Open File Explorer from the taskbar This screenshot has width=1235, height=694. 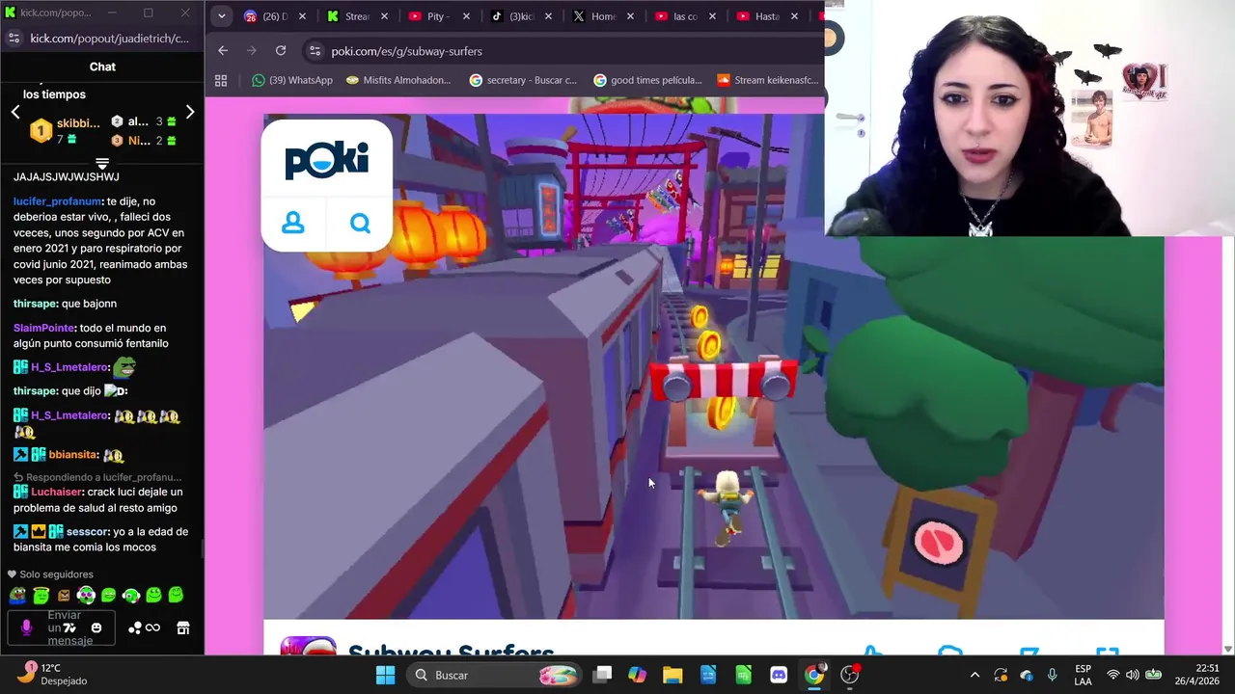coord(672,675)
